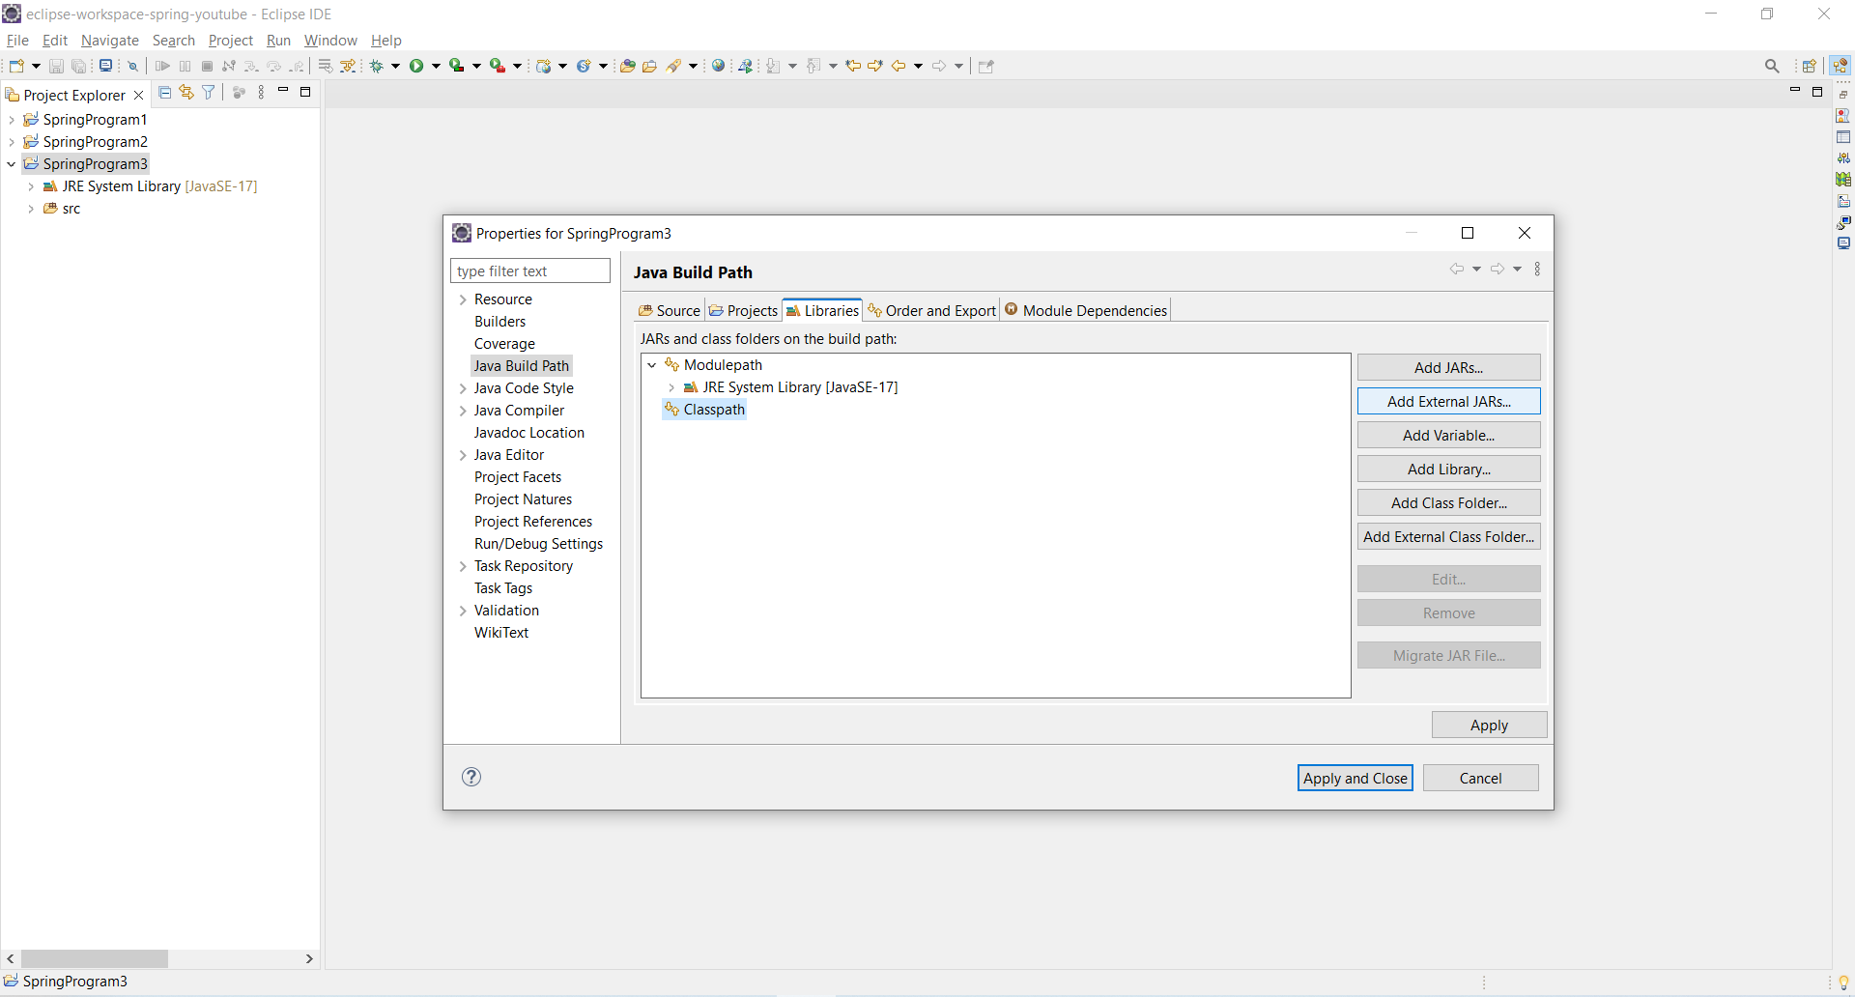
Task: Click the Add Library... button
Action: coord(1448,469)
